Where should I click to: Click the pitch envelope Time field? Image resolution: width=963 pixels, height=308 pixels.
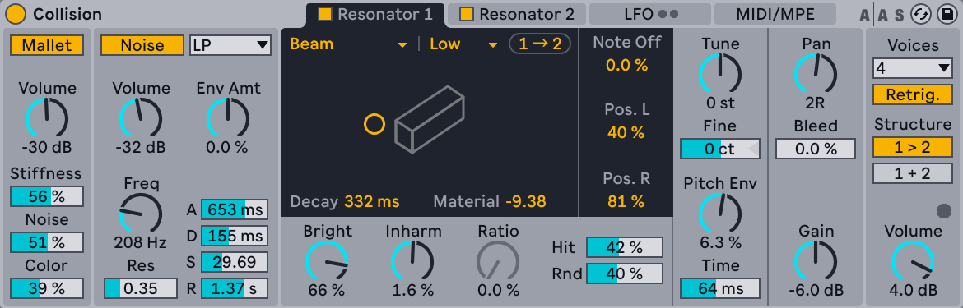point(720,288)
